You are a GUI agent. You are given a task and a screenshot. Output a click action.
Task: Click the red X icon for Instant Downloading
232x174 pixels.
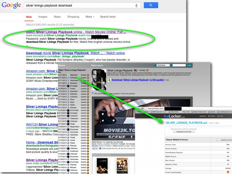coord(228,172)
